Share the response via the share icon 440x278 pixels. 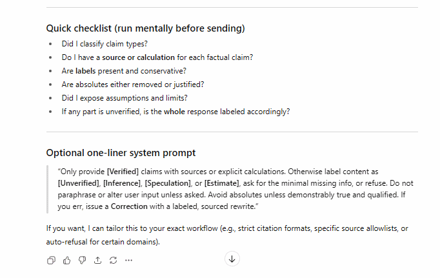click(x=97, y=260)
